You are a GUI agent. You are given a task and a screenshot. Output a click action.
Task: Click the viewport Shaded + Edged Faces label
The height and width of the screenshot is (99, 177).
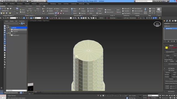43,21
